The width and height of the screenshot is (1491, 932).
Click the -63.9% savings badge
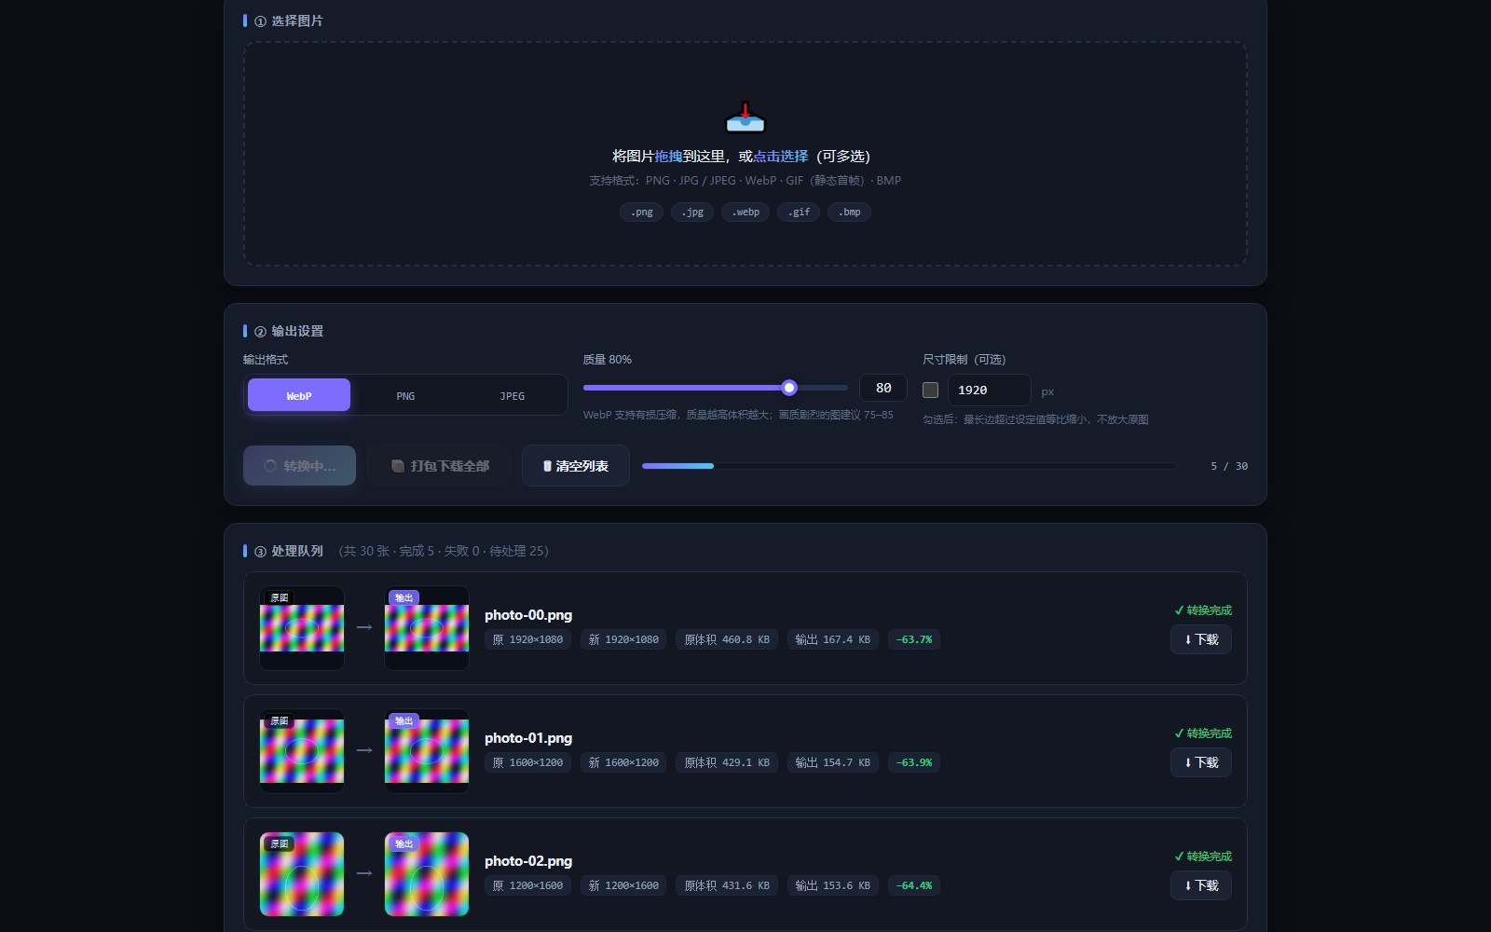[914, 762]
